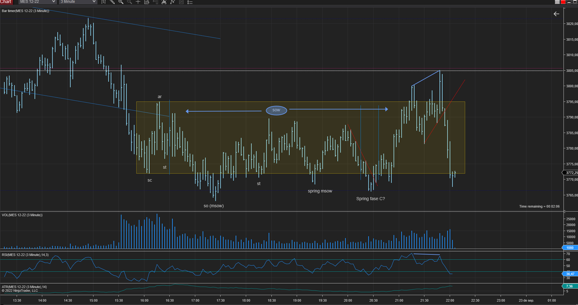The image size is (578, 305).
Task: Open the chart properties icon
Action: (181, 2)
